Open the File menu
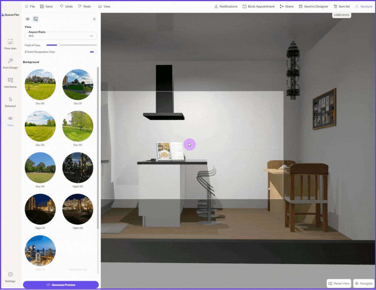376x290 pixels. pyautogui.click(x=30, y=6)
